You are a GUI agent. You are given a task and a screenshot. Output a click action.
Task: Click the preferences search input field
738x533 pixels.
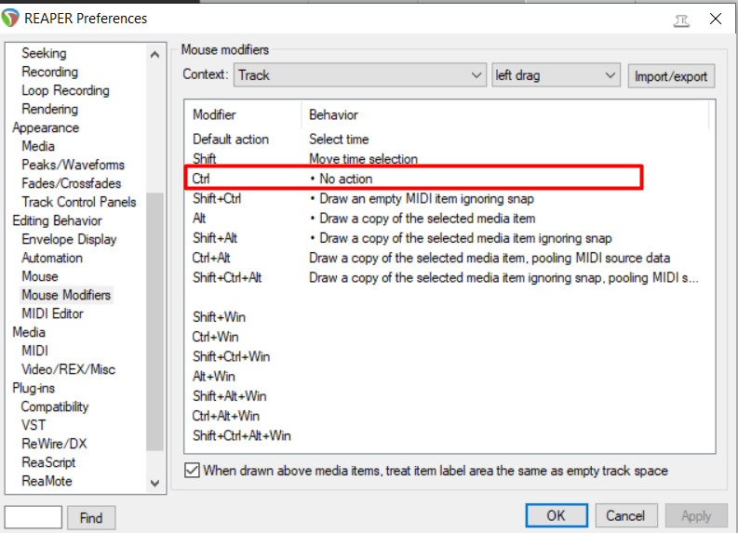[x=34, y=517]
